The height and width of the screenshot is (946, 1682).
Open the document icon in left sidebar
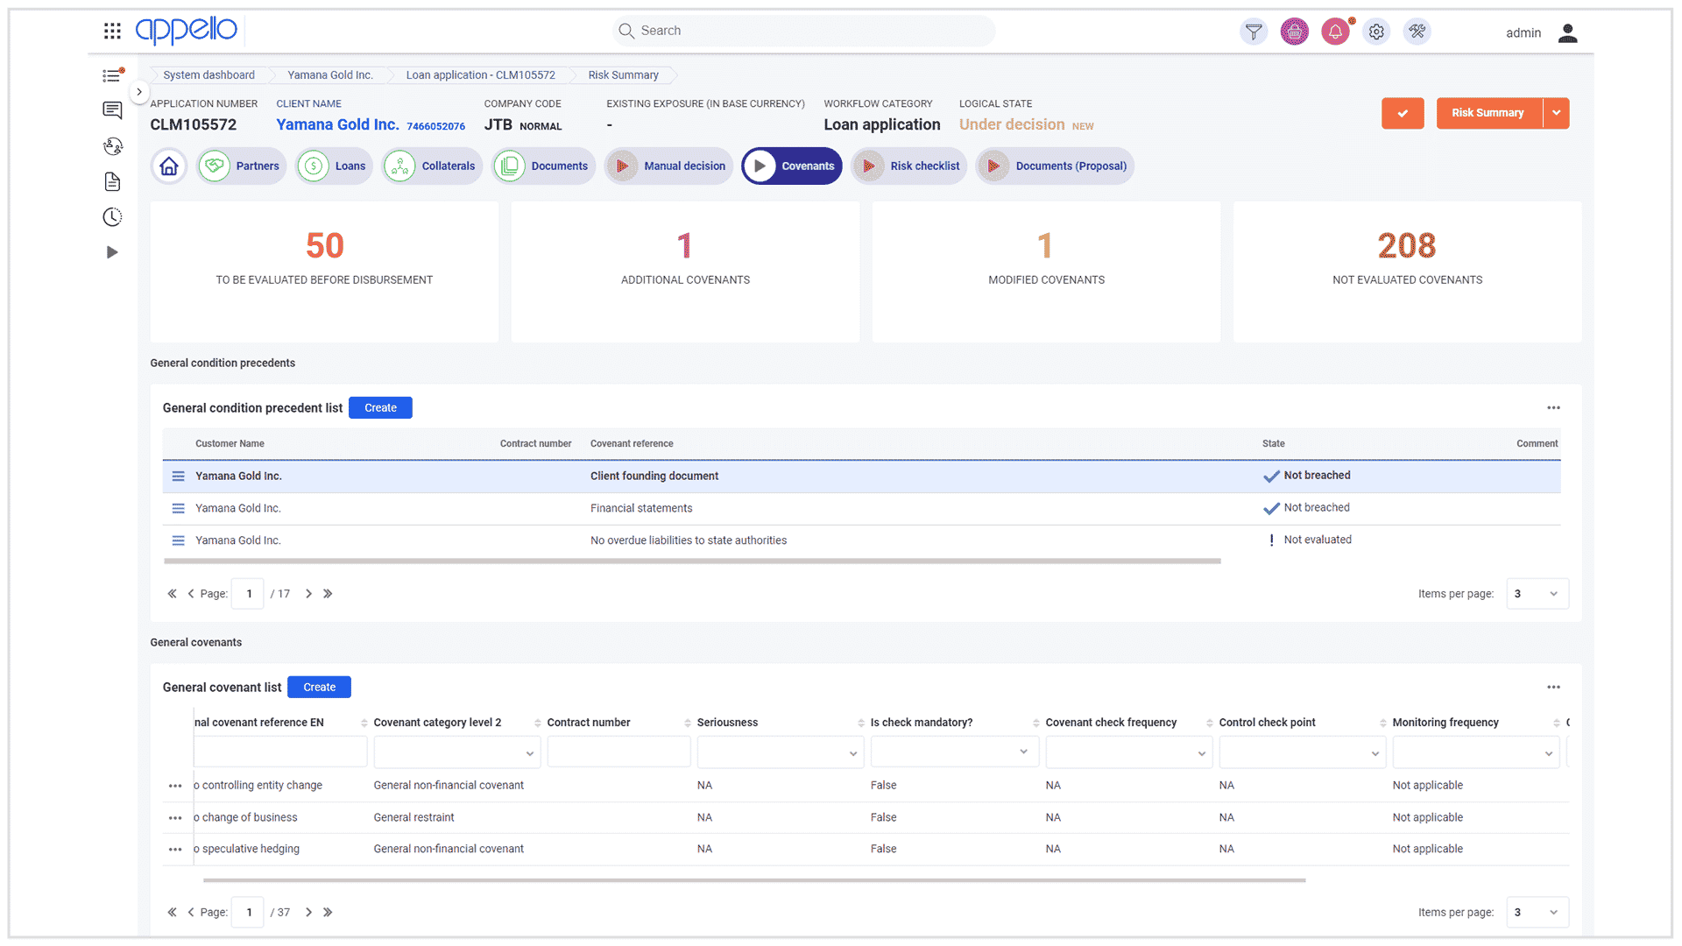point(112,181)
